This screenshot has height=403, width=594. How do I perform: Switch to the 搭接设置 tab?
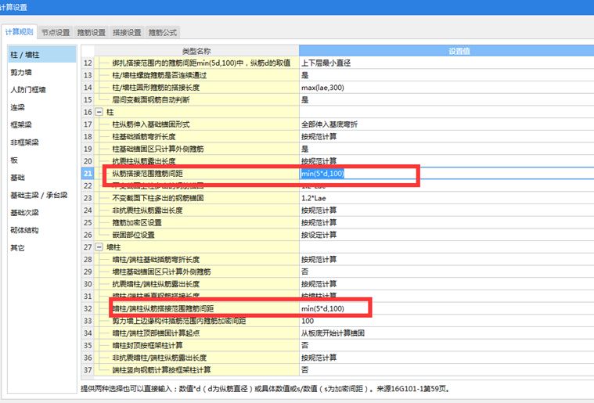(127, 32)
